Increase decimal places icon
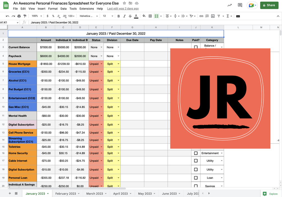 pos(65,16)
